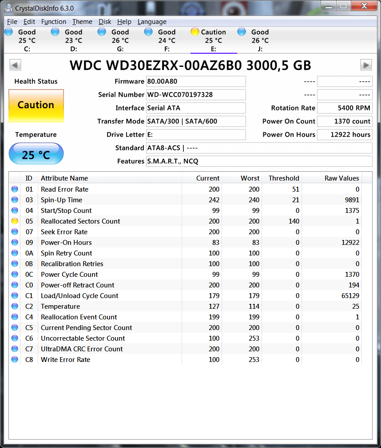This screenshot has width=381, height=448.
Task: Click status orb for Spin Retry Count
Action: point(15,253)
